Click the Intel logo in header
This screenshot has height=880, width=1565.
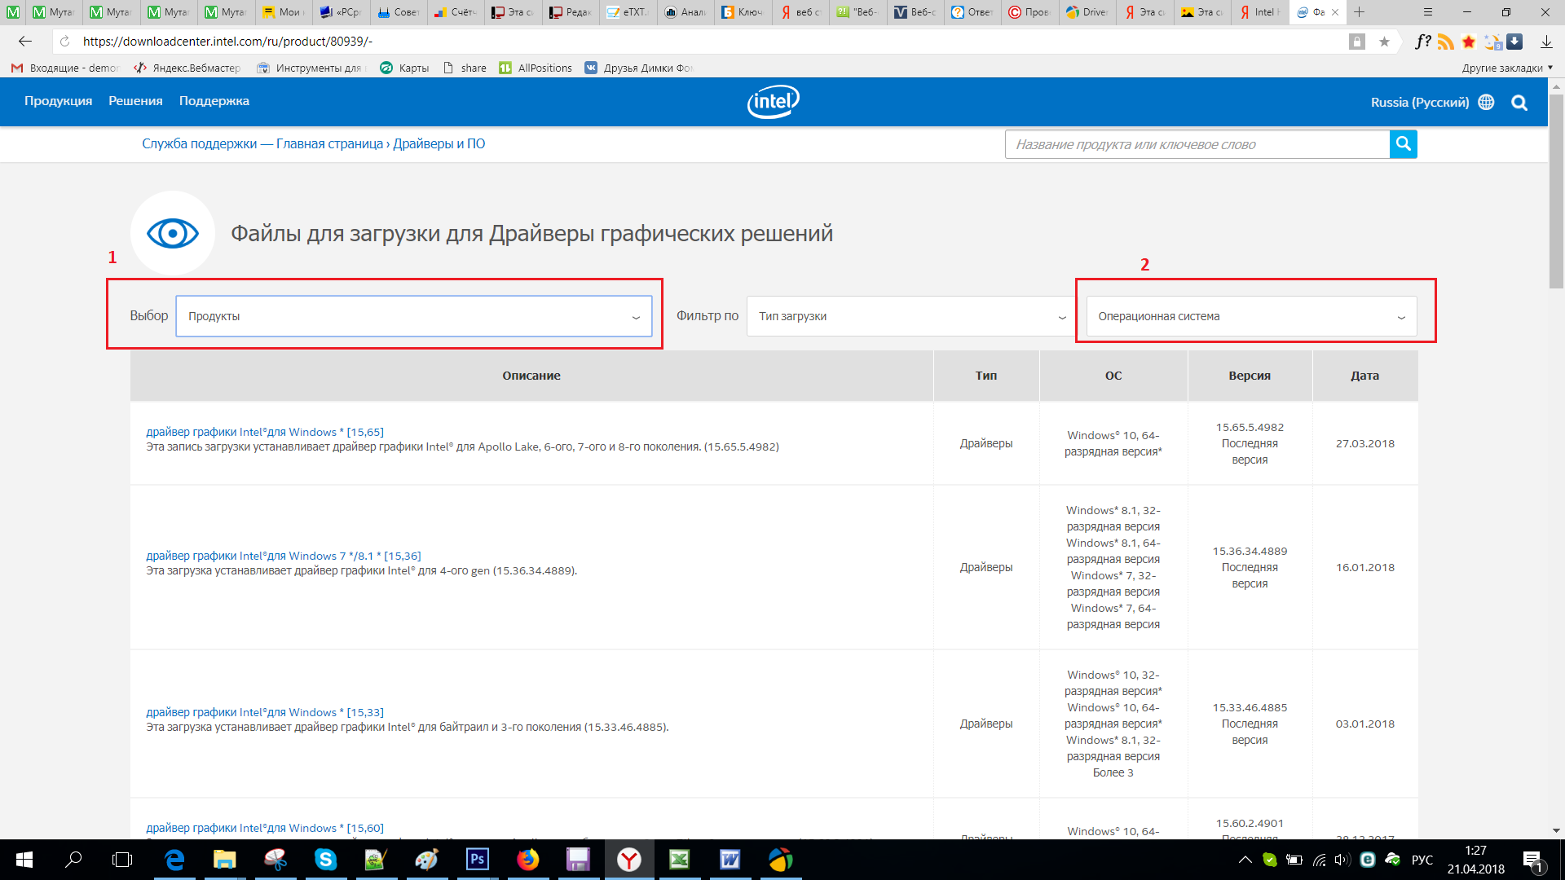(773, 102)
